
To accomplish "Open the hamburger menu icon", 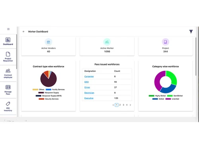I will coord(8,29).
